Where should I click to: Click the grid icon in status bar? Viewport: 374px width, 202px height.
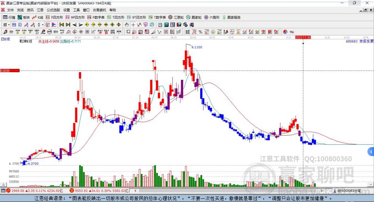pyautogui.click(x=3, y=191)
